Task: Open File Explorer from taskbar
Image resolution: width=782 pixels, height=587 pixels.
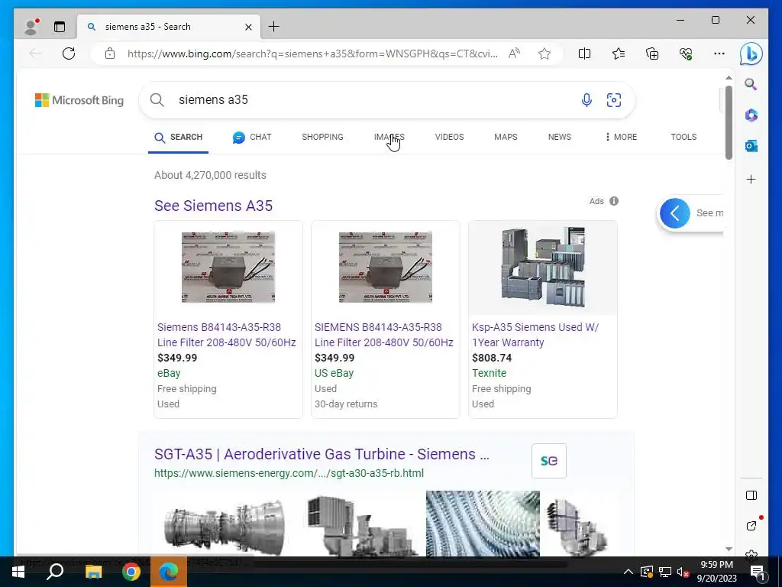Action: [93, 572]
